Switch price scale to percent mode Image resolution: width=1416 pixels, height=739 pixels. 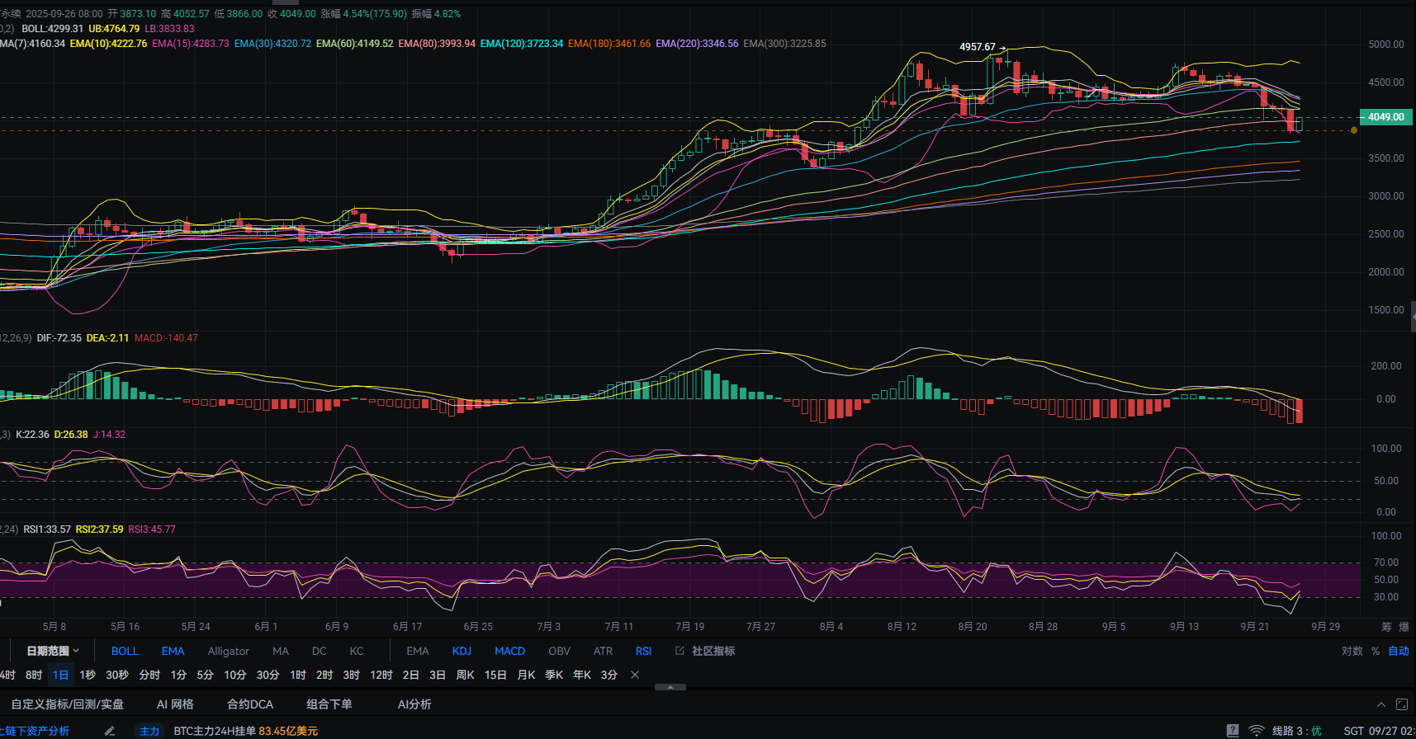click(x=1376, y=651)
